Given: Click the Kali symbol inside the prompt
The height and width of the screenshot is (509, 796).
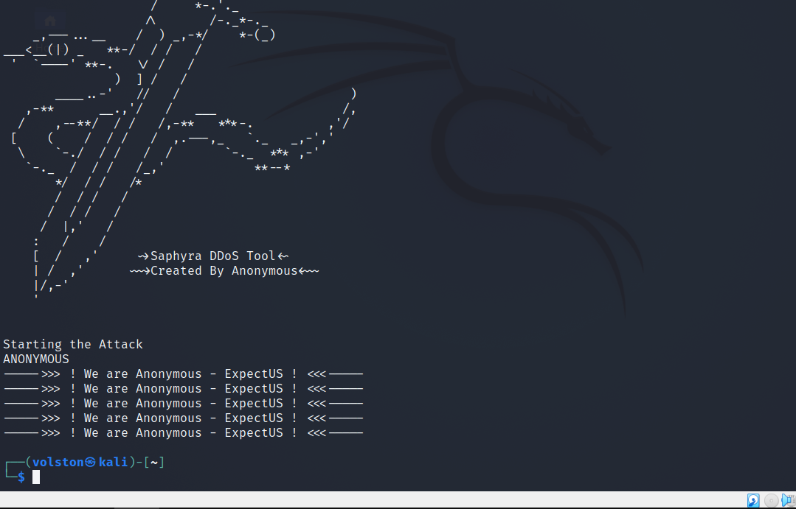Looking at the screenshot, I should pos(89,462).
